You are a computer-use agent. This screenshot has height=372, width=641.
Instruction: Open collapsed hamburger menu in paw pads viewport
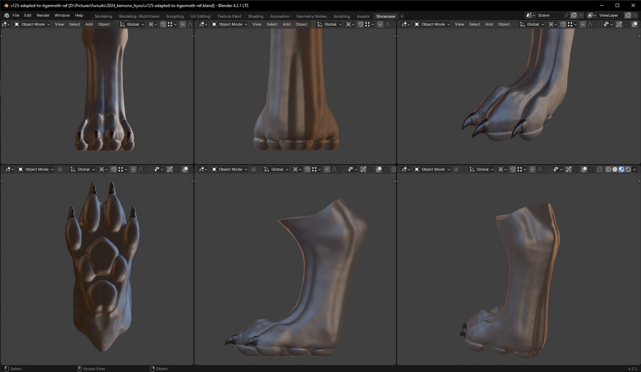pos(60,170)
